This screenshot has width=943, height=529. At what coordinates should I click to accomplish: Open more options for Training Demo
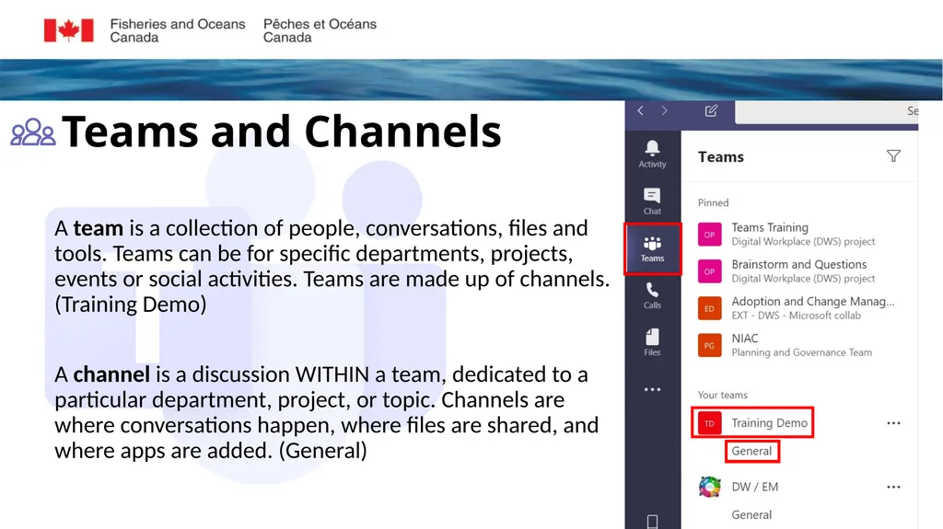(x=893, y=423)
